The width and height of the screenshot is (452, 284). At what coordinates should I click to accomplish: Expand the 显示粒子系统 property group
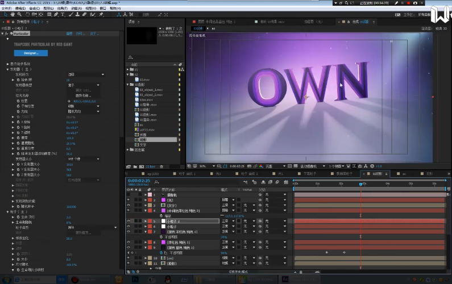pos(8,64)
